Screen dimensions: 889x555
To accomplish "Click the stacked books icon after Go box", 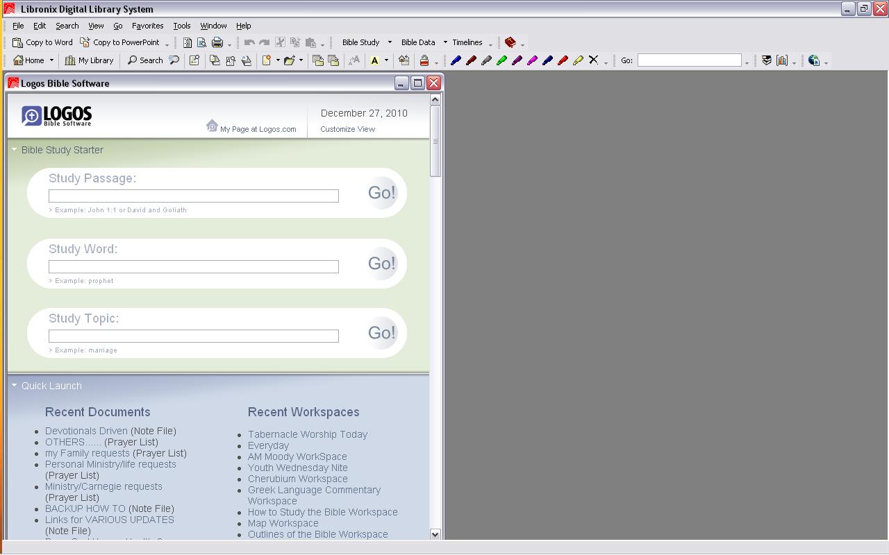I will coord(767,60).
